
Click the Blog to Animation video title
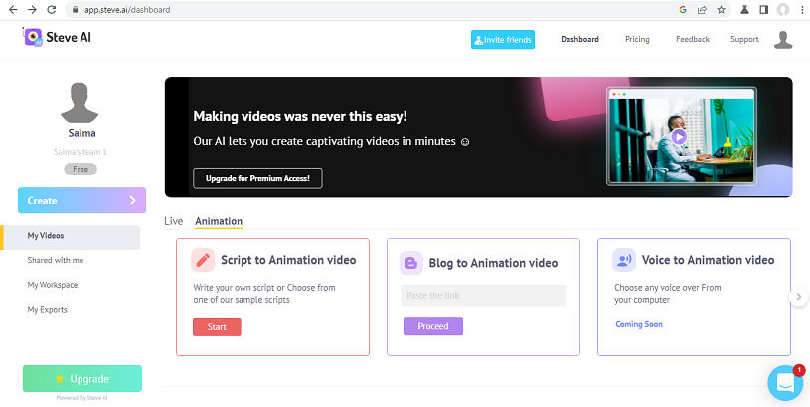point(493,263)
